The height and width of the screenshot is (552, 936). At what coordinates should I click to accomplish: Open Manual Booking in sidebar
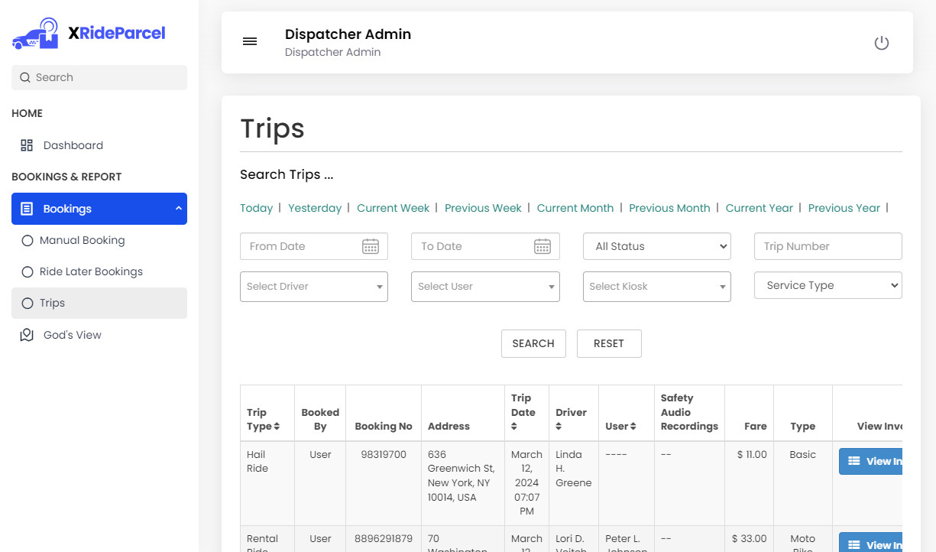click(x=82, y=240)
